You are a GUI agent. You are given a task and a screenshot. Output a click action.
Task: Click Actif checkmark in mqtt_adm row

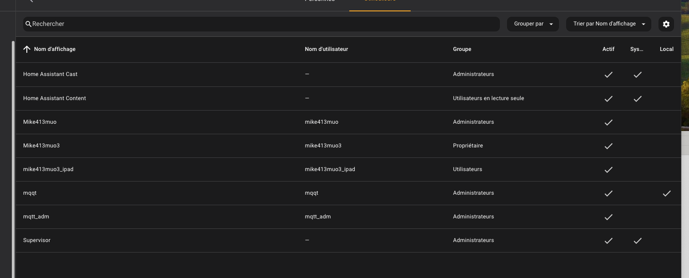click(608, 217)
